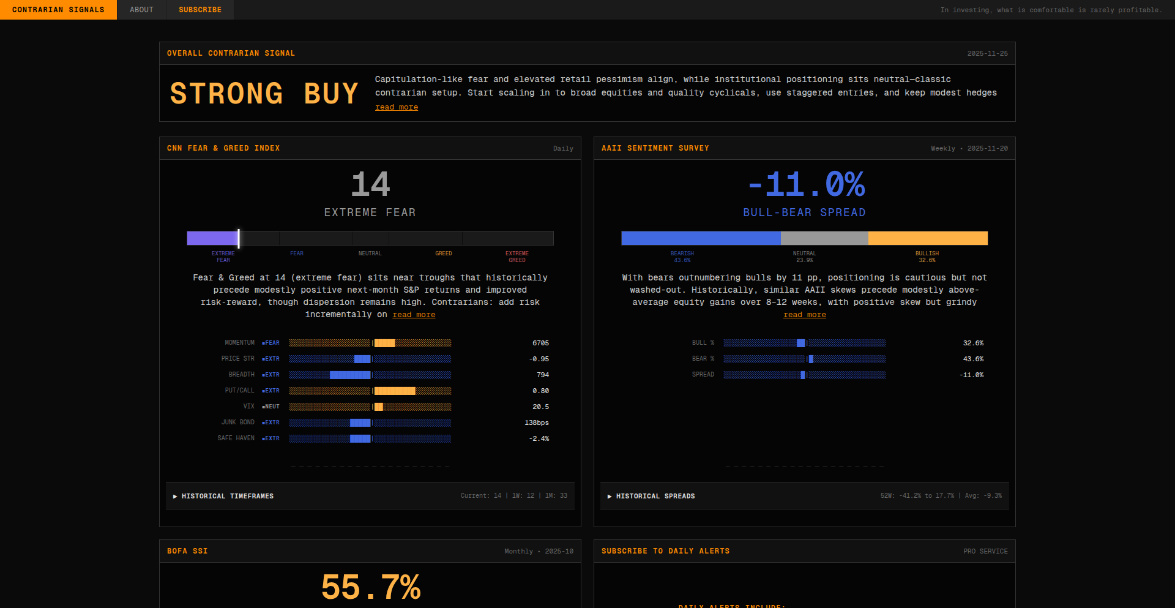Select the orange bullish segment of AAII bar
The image size is (1175, 608).
[928, 238]
